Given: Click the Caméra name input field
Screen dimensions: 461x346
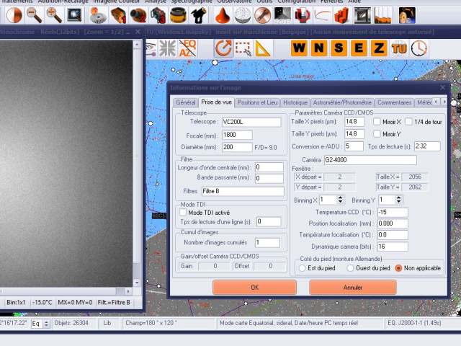Looking at the screenshot, I should (370, 160).
